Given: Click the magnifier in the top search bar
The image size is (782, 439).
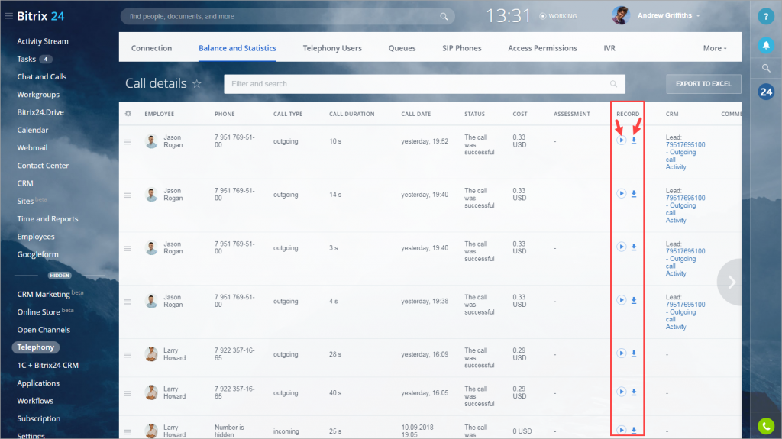Looking at the screenshot, I should [444, 17].
